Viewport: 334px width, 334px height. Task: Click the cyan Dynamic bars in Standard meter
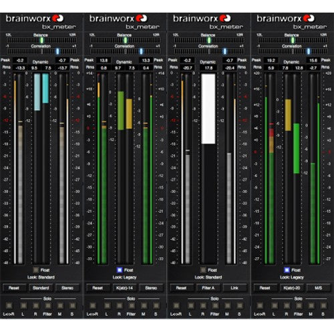(x=41, y=92)
